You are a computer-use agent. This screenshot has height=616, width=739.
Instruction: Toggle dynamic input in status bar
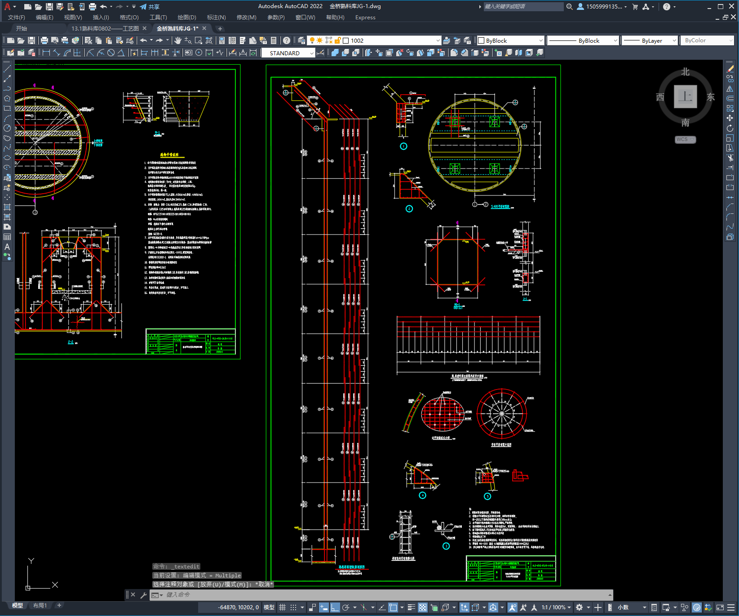click(323, 607)
